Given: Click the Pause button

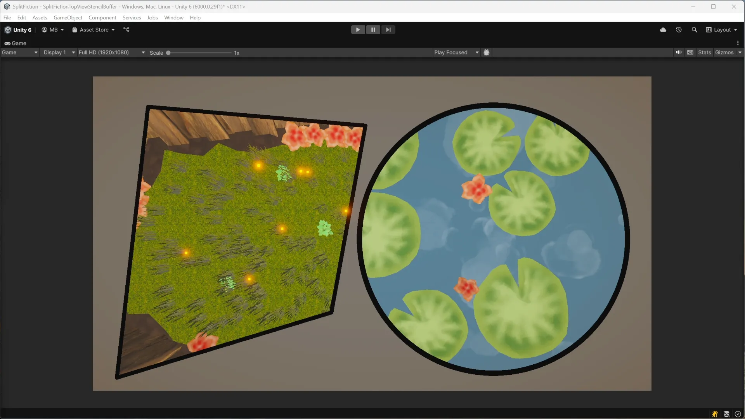Looking at the screenshot, I should click(373, 30).
